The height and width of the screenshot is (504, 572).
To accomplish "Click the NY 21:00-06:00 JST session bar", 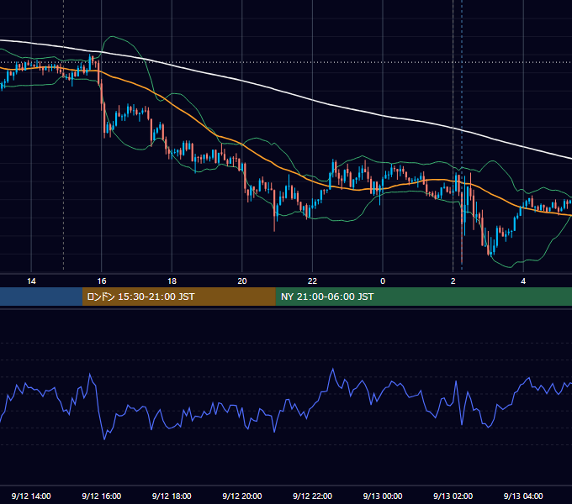I will click(x=423, y=297).
